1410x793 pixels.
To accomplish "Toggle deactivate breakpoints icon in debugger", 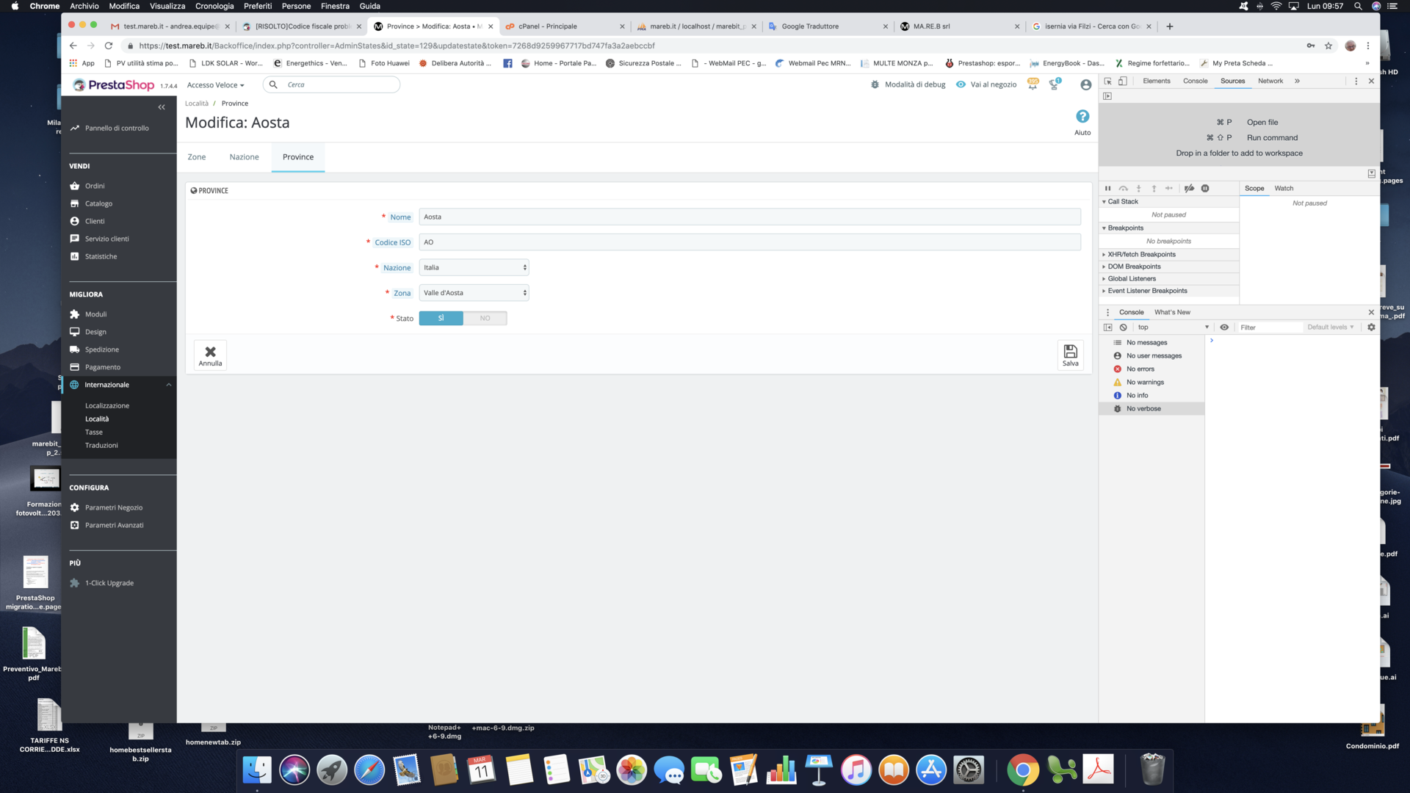I will (1189, 189).
